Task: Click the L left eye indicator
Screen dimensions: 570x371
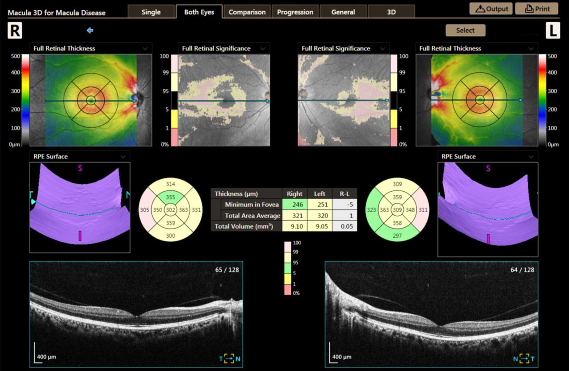Action: [x=553, y=31]
